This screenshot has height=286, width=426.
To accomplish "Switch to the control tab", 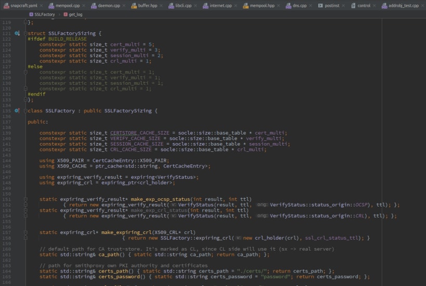I will [364, 5].
